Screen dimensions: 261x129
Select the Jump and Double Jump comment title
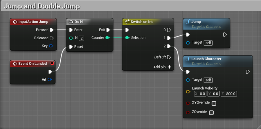42,6
